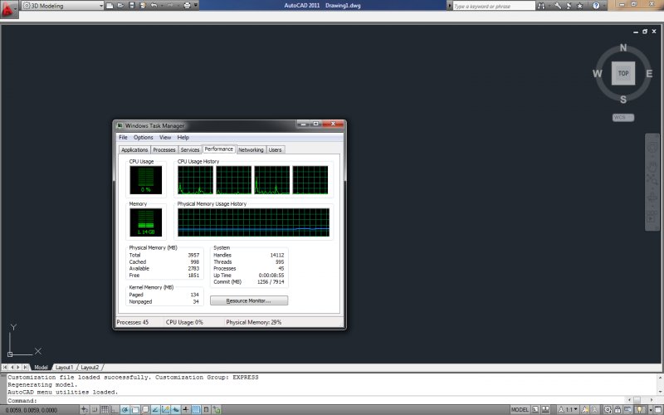The height and width of the screenshot is (415, 664).
Task: Open the undo history dropdown arrow
Action: click(162, 6)
